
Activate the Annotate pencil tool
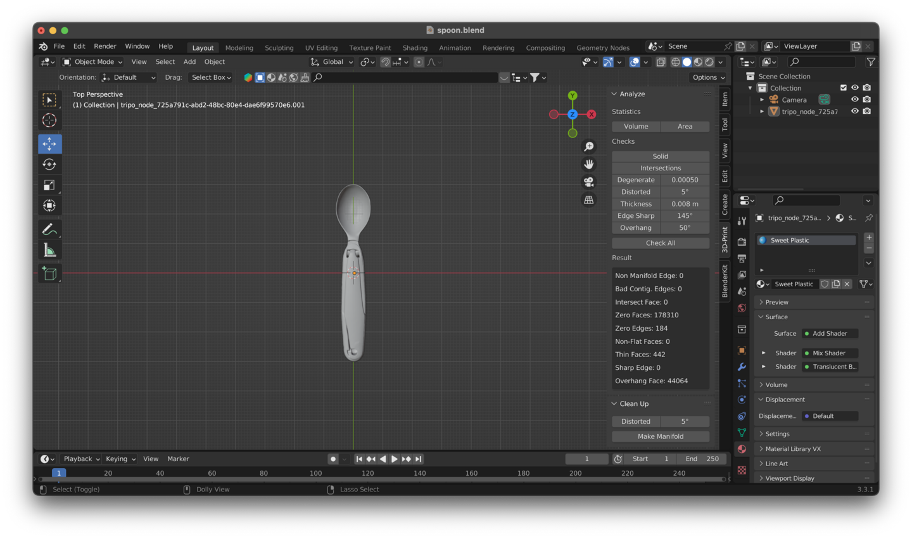point(49,229)
